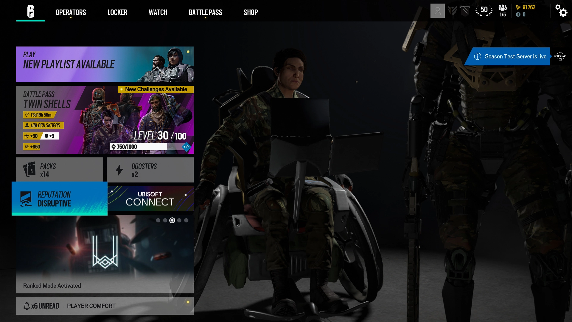Click the player profile avatar icon
Viewport: 572px width, 322px height.
[x=437, y=11]
